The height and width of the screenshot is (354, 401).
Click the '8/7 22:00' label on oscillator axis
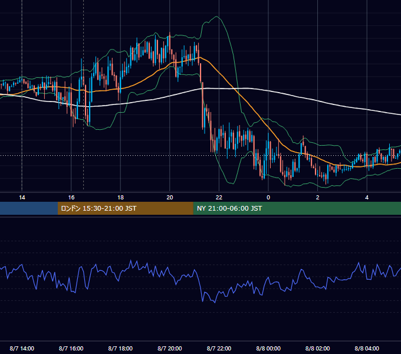(x=219, y=348)
